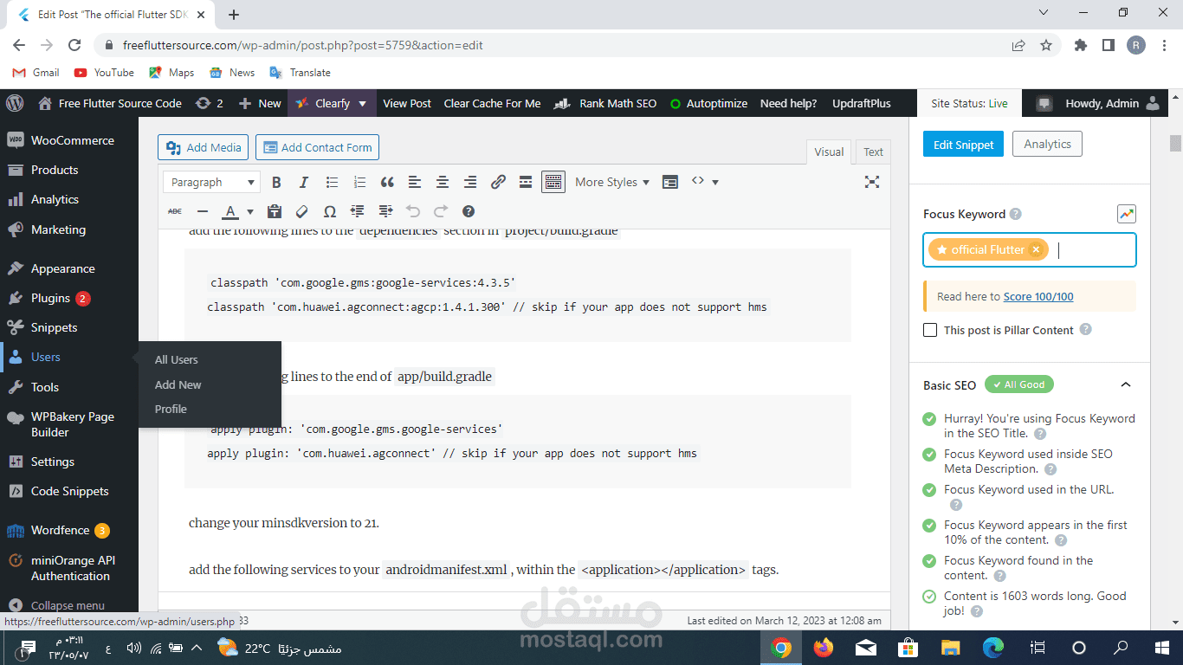The image size is (1183, 665).
Task: Click the updates counter showing 2
Action: (x=210, y=103)
